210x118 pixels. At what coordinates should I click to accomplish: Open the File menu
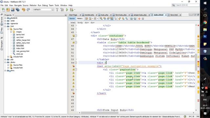pyautogui.click(x=2, y=5)
